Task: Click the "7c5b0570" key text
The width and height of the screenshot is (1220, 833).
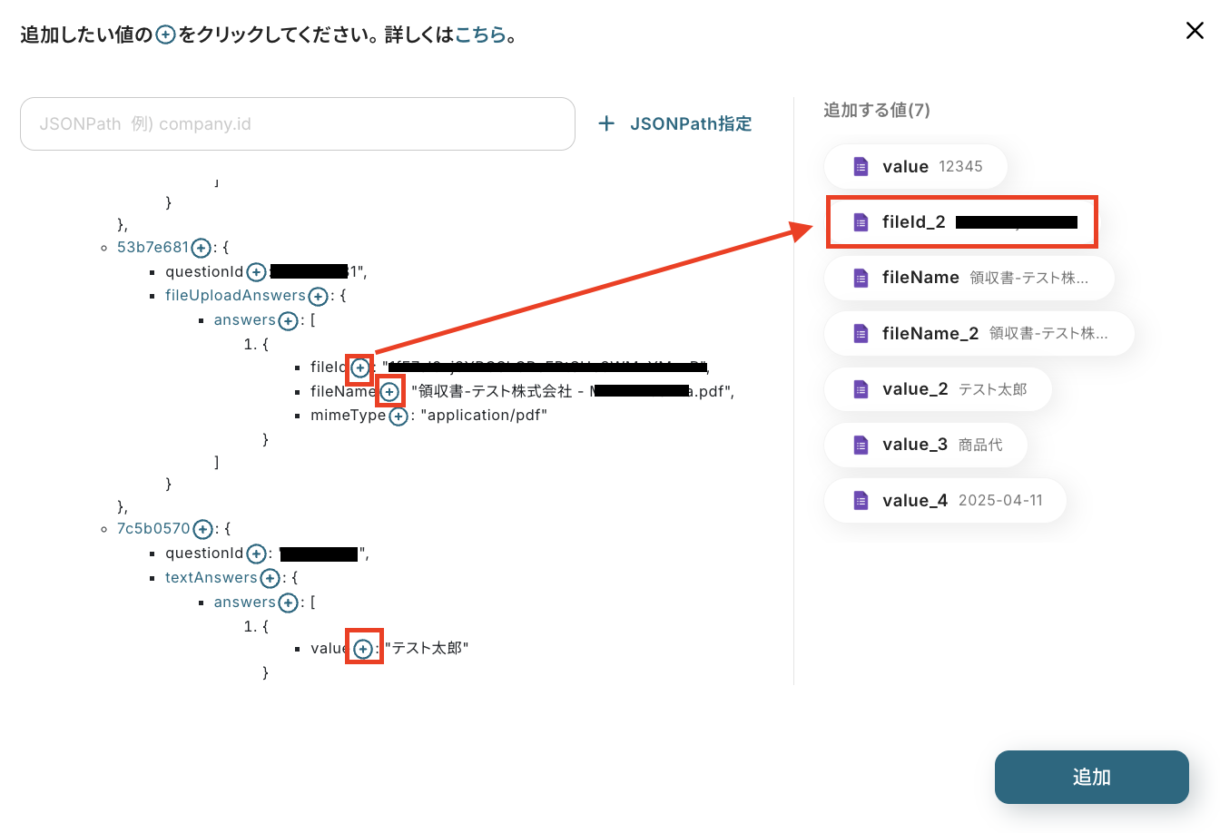Action: (154, 528)
